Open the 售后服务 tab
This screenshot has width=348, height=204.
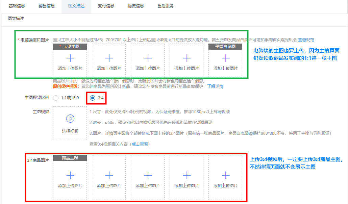click(165, 6)
